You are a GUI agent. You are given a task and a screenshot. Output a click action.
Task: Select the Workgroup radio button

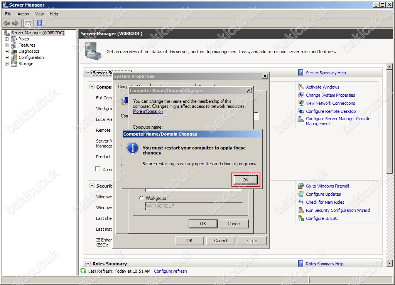pyautogui.click(x=142, y=198)
